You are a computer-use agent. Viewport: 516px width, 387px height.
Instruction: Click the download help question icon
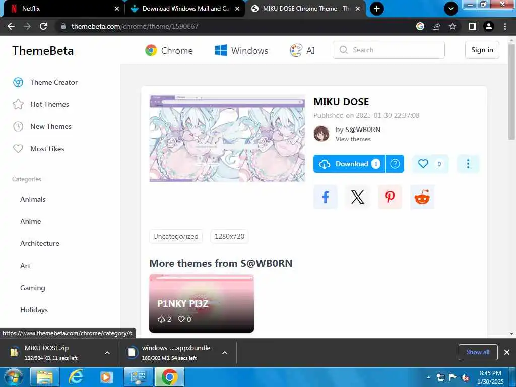click(395, 164)
